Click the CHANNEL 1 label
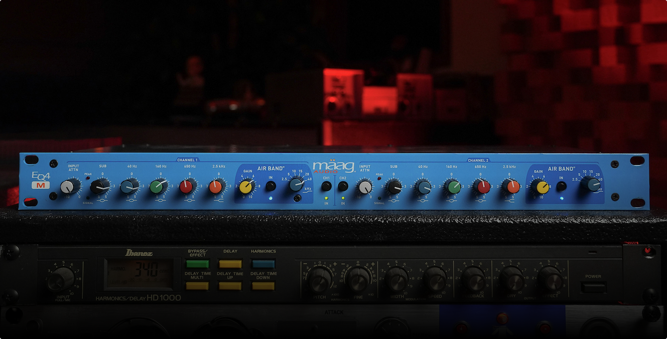Viewport: 667px width, 339px height. point(187,160)
